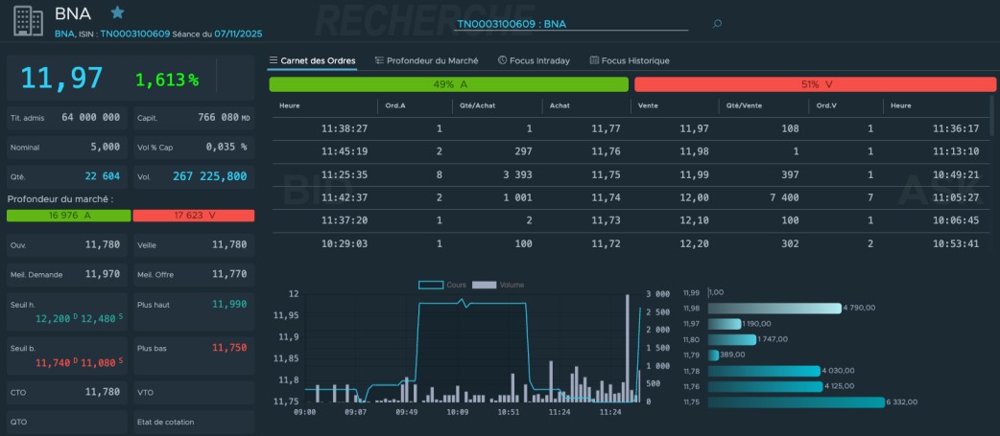
Task: Add BNA to favorites with the star
Action: point(117,12)
